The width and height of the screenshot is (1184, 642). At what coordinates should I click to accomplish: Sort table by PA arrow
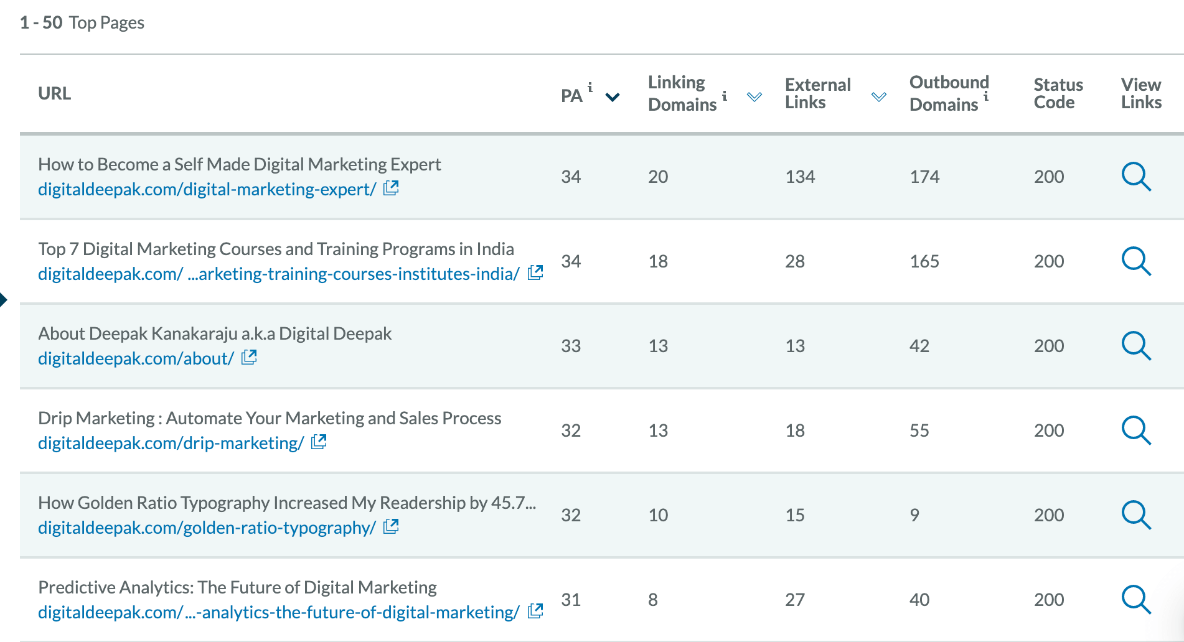pyautogui.click(x=613, y=97)
